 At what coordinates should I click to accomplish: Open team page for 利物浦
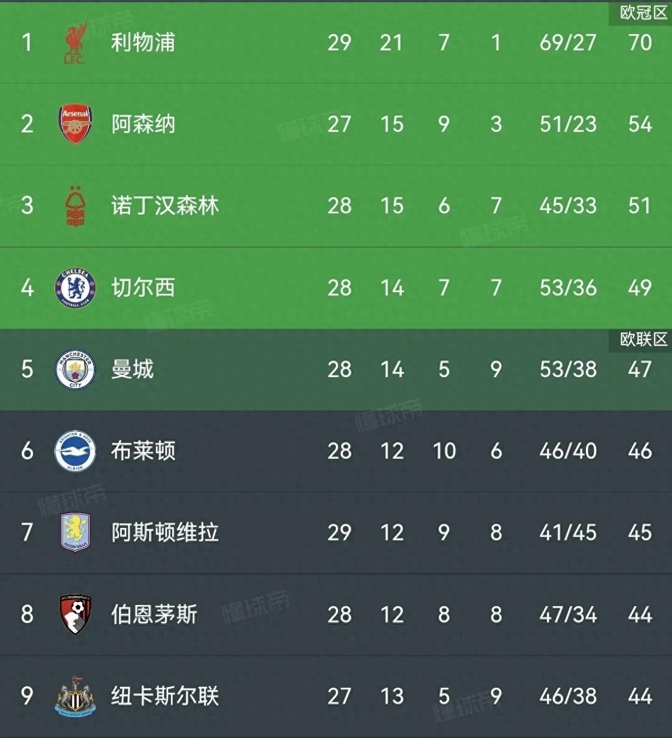143,42
